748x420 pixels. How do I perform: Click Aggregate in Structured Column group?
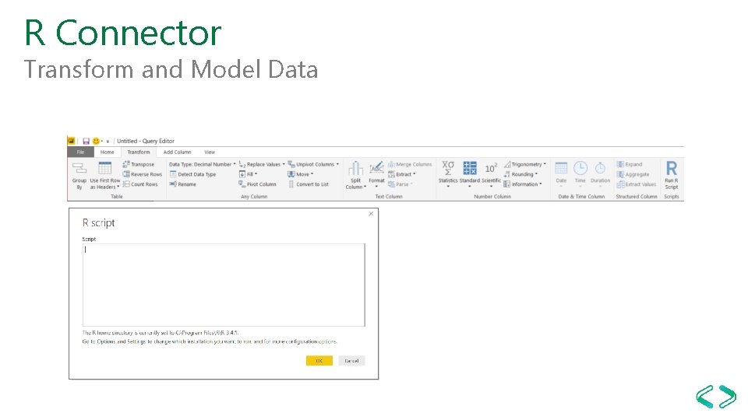tap(633, 174)
